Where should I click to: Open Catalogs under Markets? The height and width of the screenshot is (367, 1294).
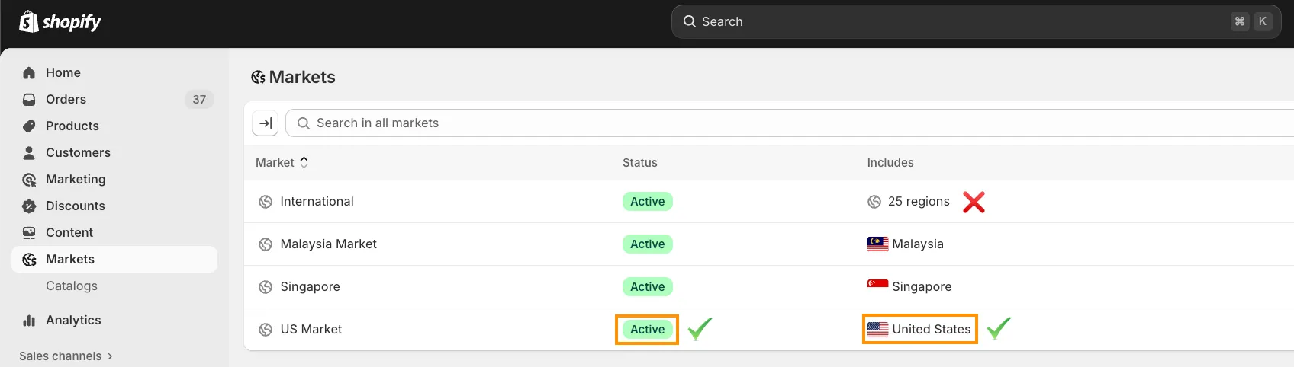pos(72,286)
